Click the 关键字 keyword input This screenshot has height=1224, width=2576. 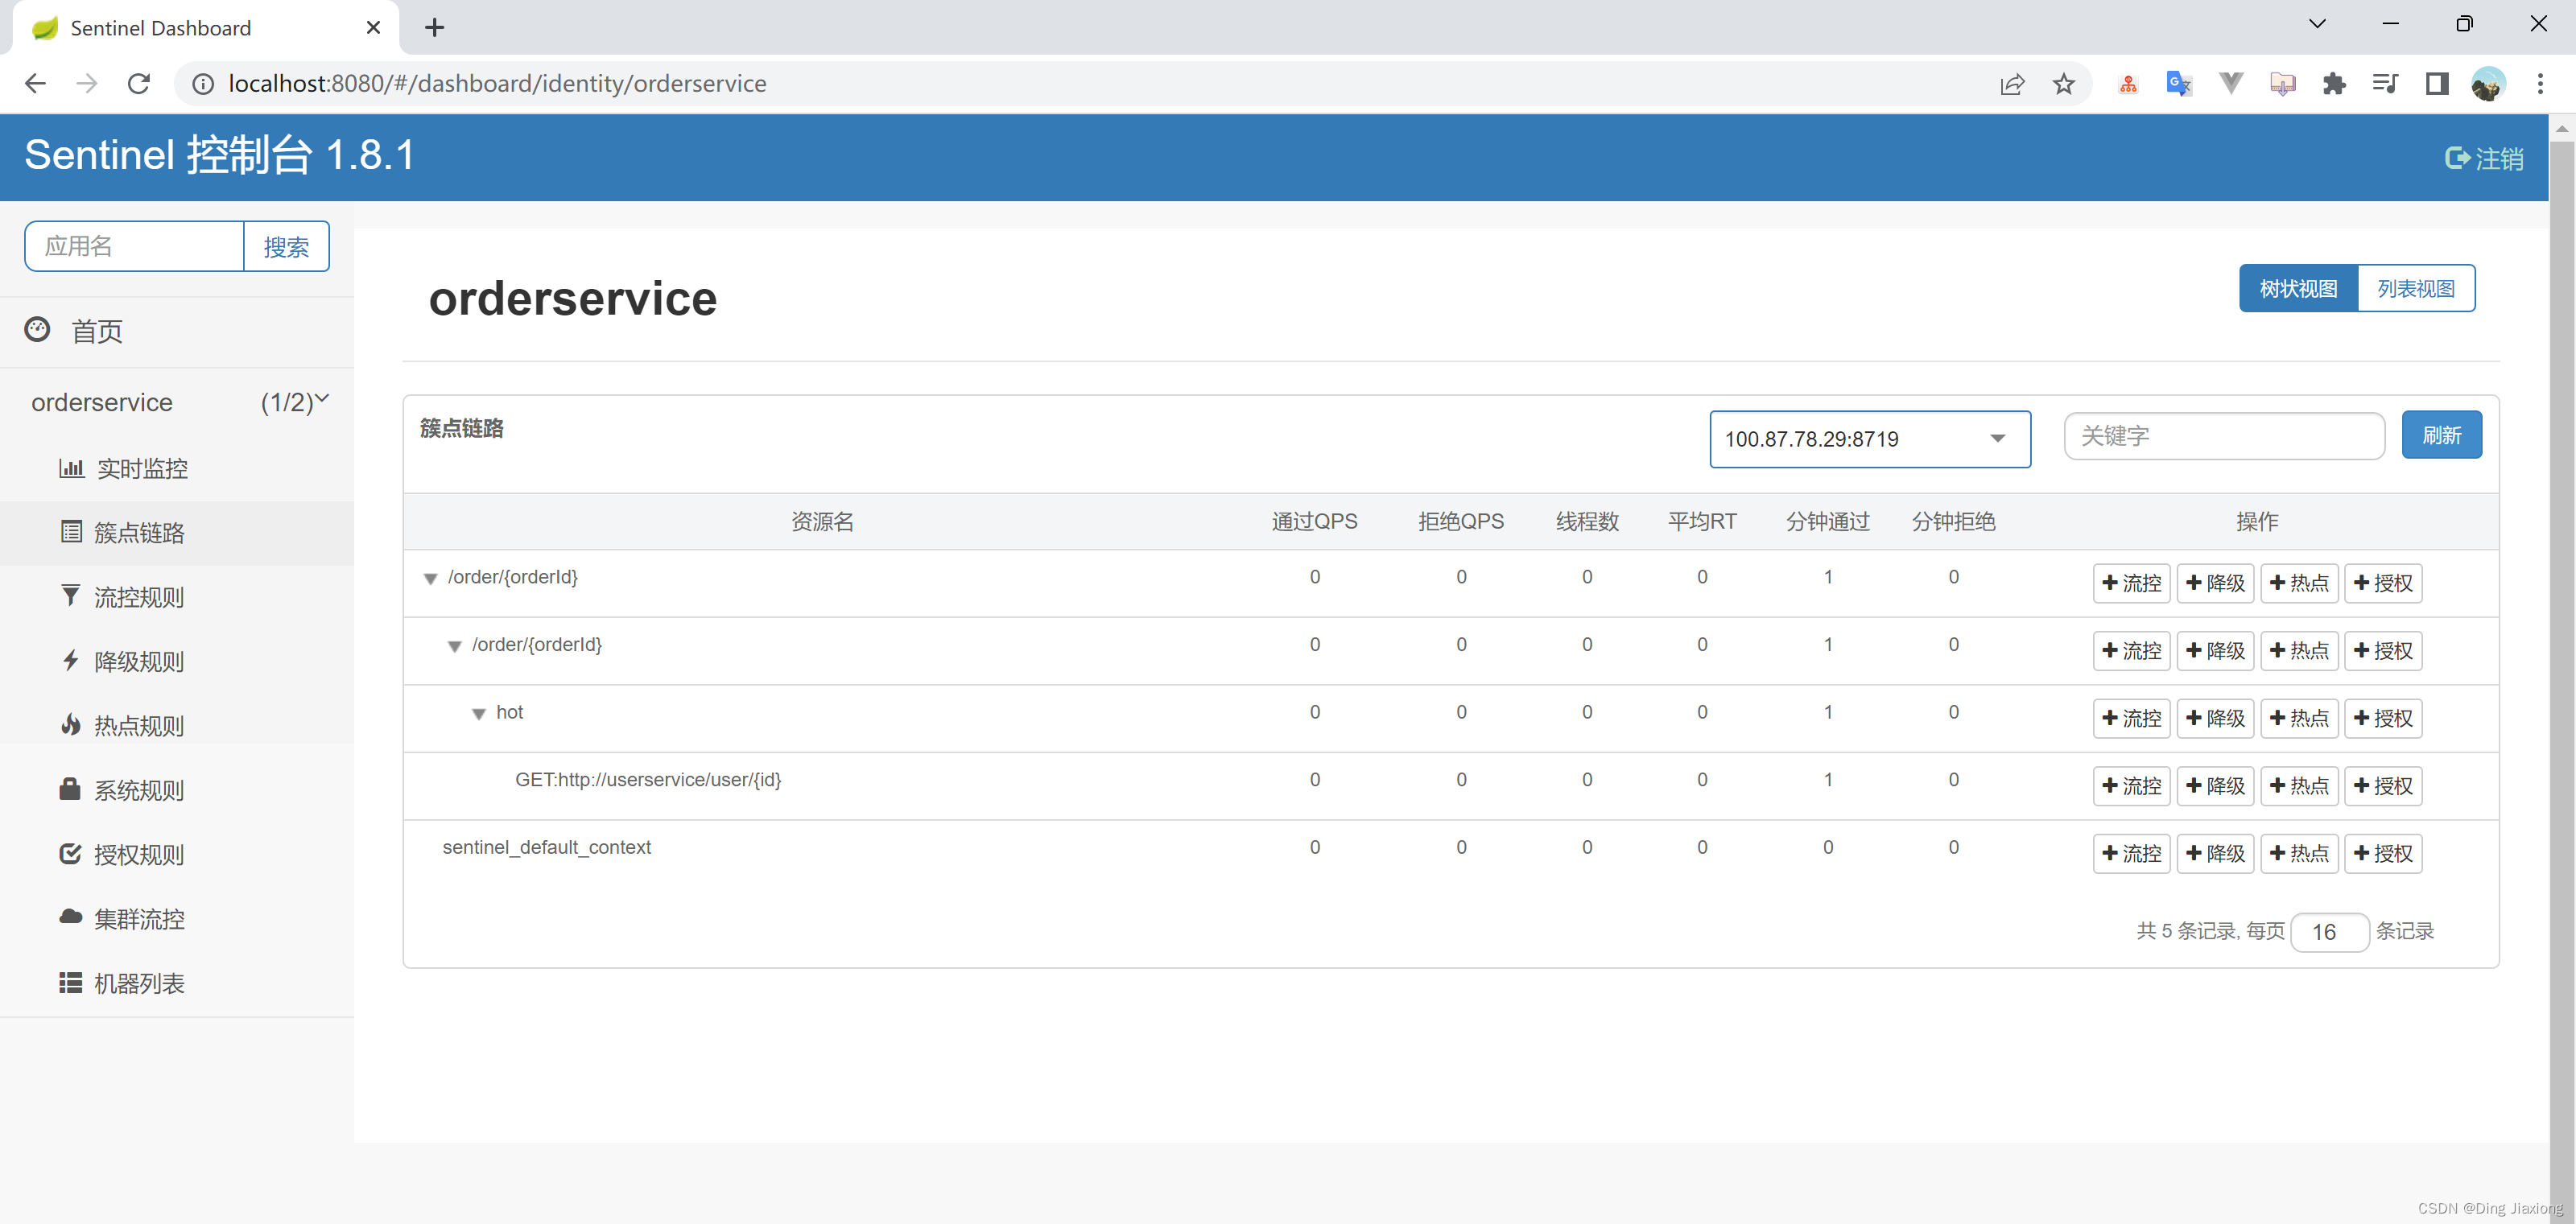(2224, 436)
